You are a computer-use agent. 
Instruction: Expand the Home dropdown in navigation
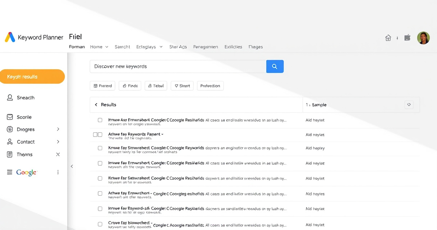(107, 47)
